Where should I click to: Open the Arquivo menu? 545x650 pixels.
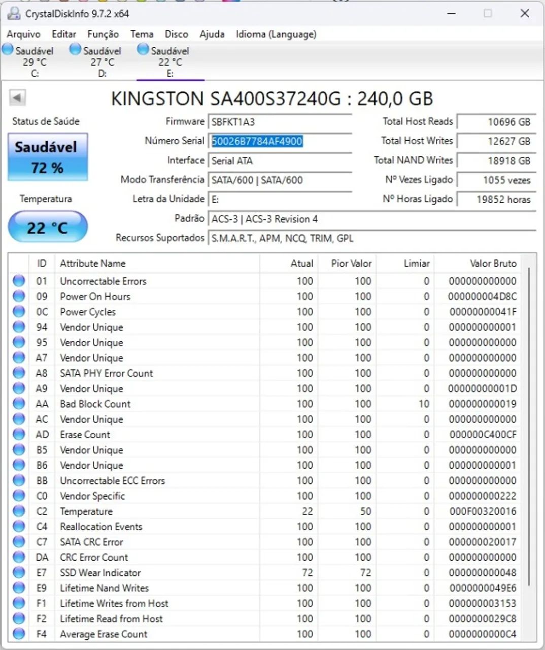(x=23, y=34)
